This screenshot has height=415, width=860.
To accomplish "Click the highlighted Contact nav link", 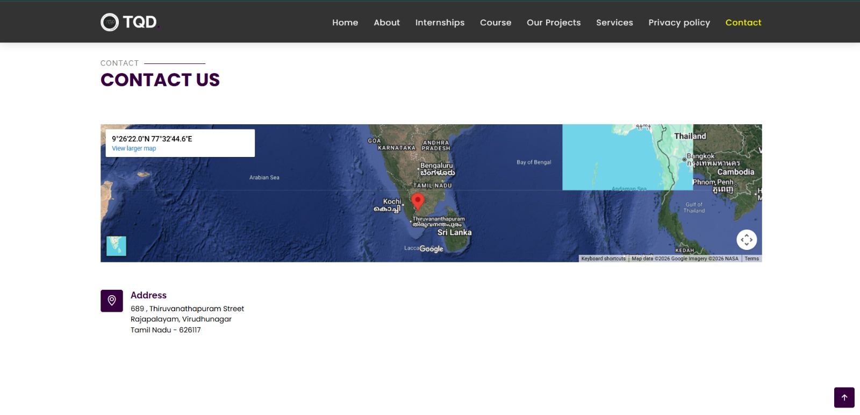I will (x=743, y=23).
